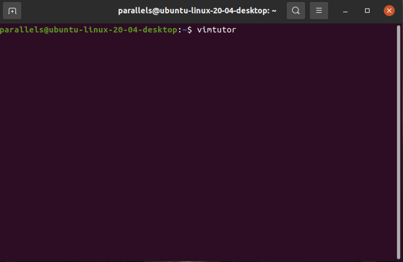Minimize the terminal window
The image size is (403, 262).
tap(345, 11)
